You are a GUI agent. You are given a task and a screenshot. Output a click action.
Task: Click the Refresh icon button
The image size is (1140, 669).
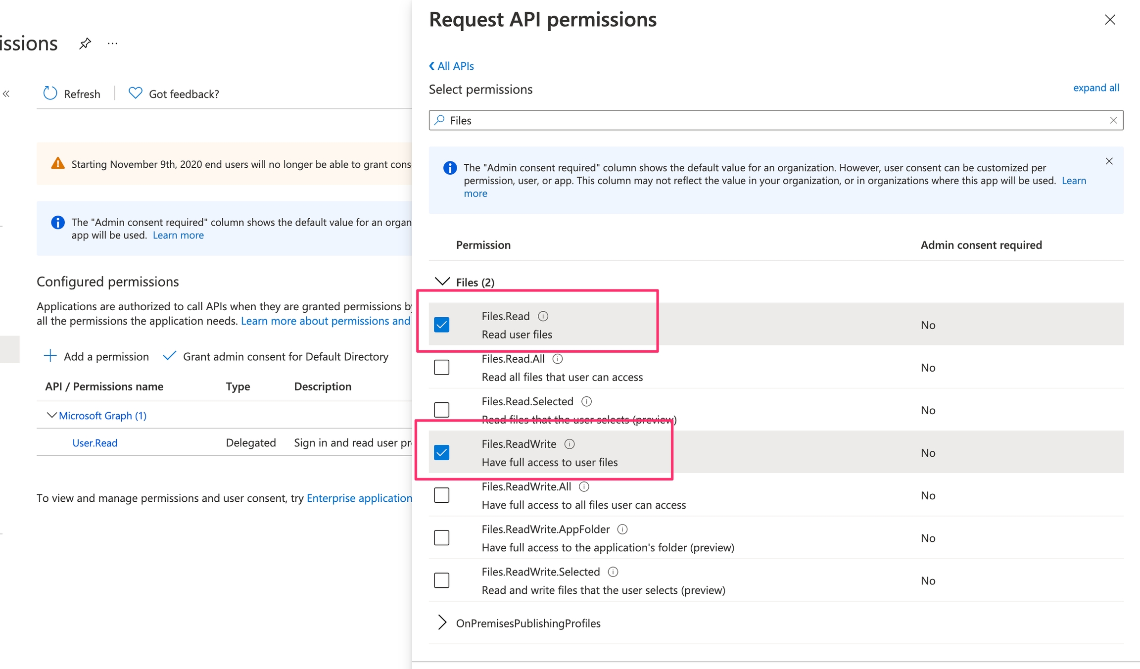50,94
